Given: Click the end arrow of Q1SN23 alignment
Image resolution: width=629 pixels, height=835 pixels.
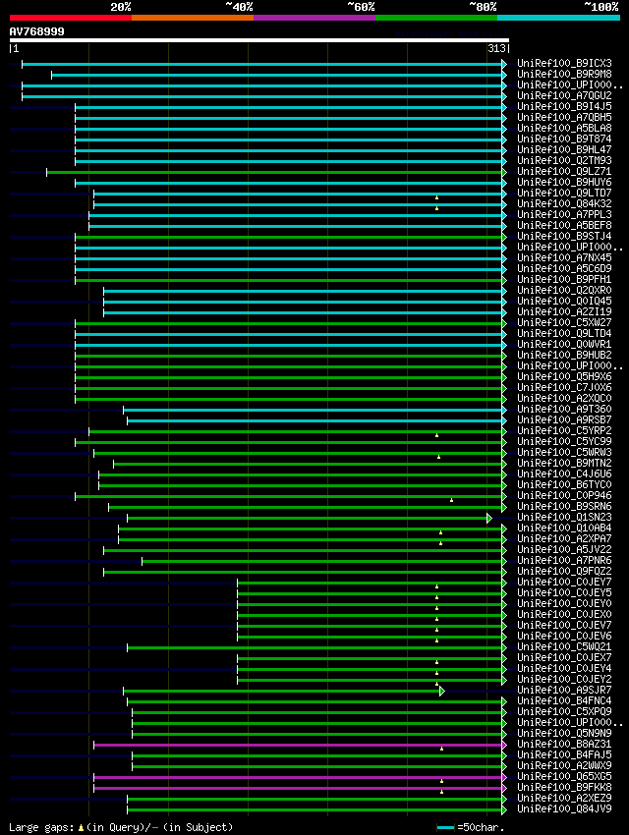Looking at the screenshot, I should coord(488,518).
